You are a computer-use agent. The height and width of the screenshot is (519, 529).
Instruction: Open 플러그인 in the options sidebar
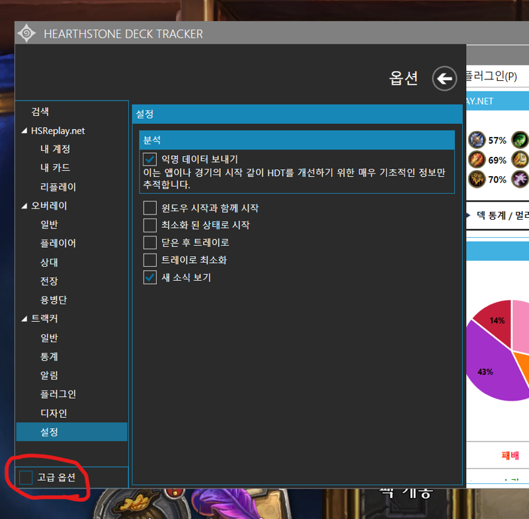(58, 394)
